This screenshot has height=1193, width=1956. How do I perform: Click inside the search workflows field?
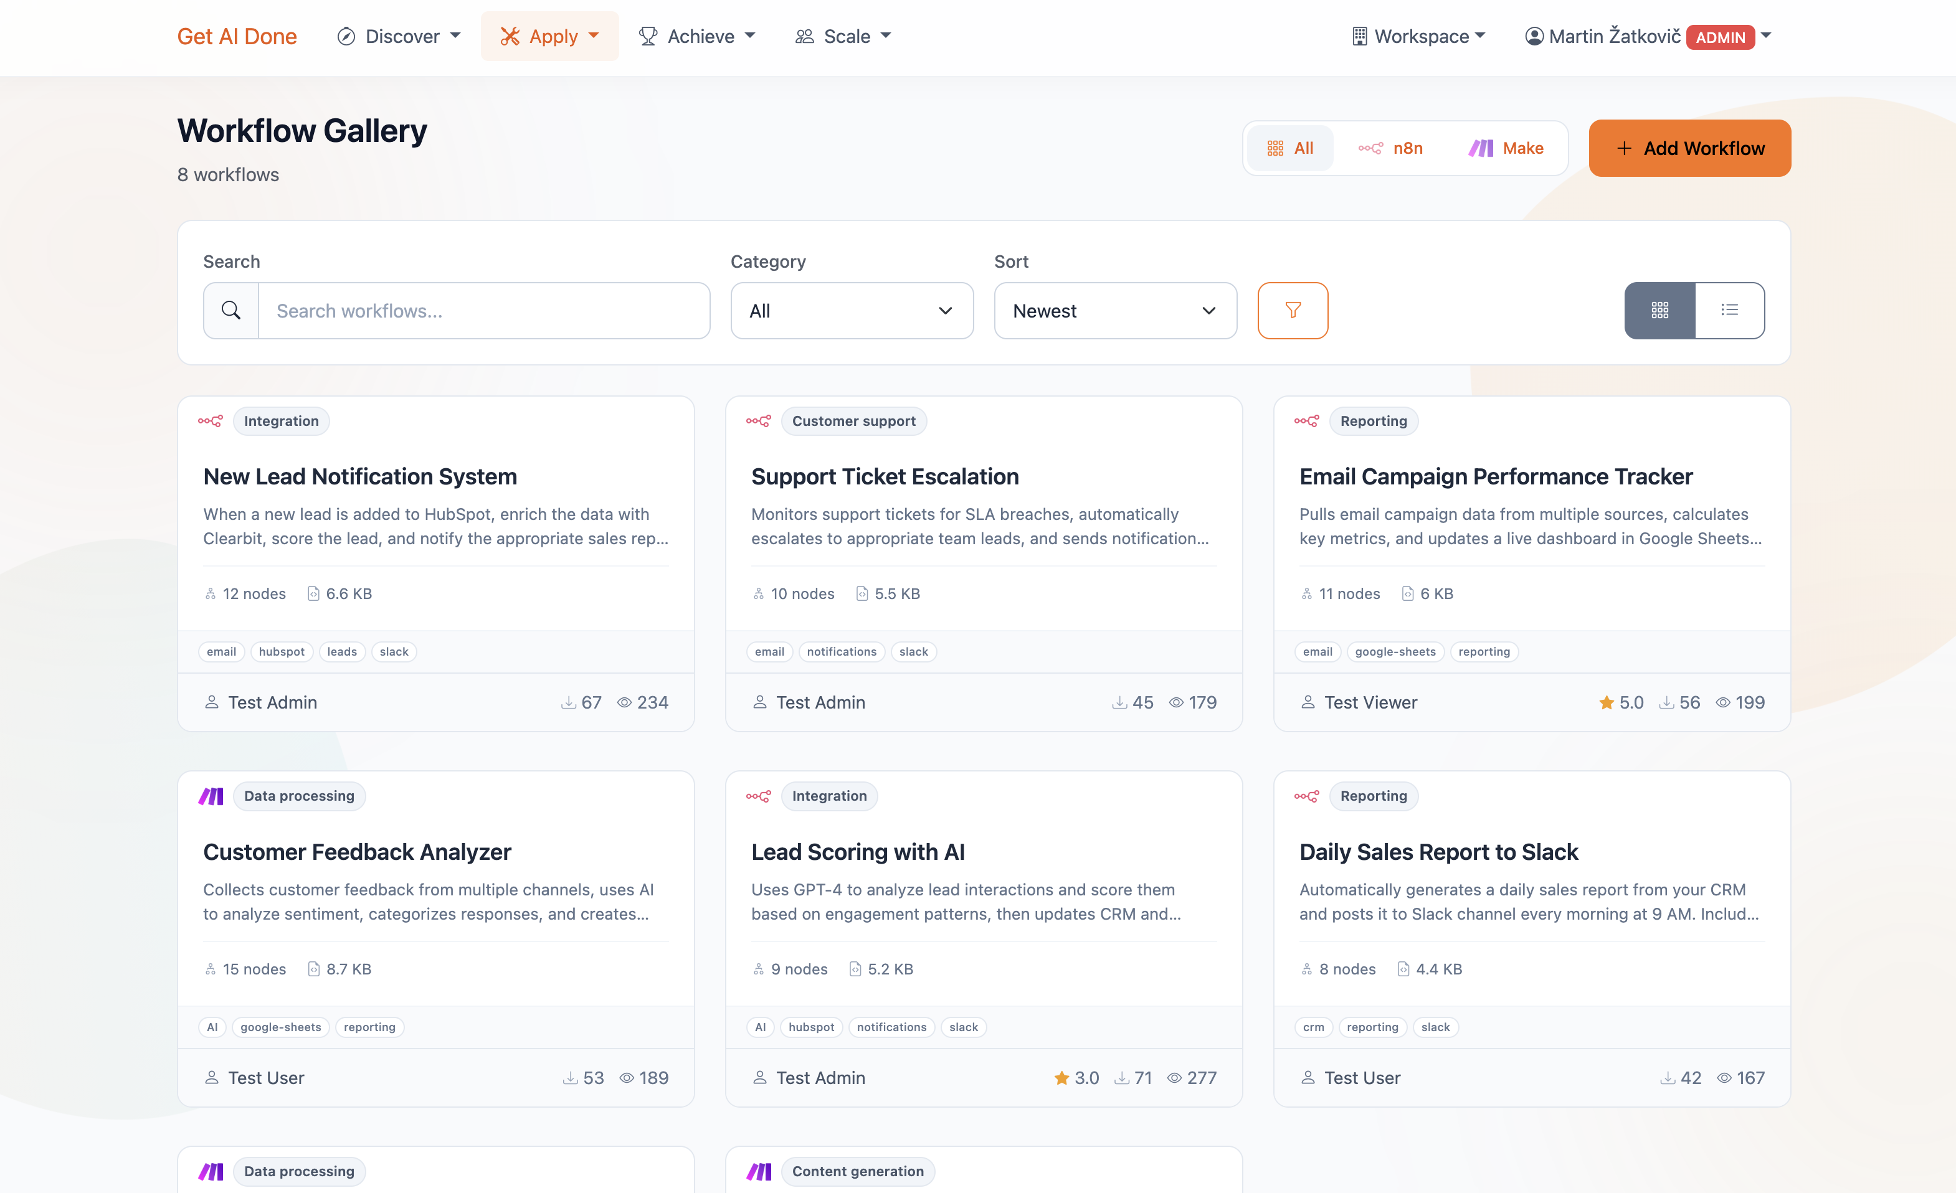pyautogui.click(x=483, y=310)
